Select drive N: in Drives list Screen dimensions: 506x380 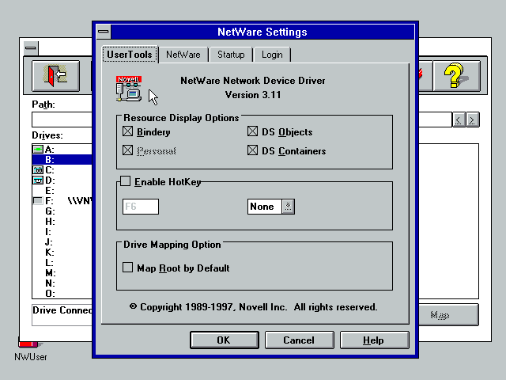[x=62, y=283]
